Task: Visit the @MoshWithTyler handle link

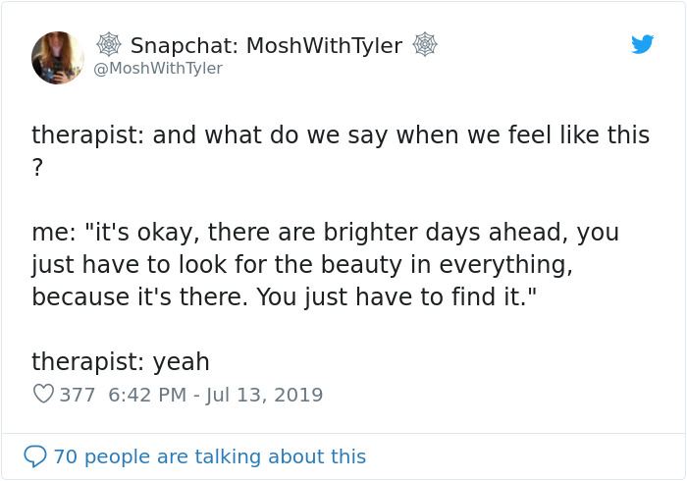Action: tap(158, 68)
